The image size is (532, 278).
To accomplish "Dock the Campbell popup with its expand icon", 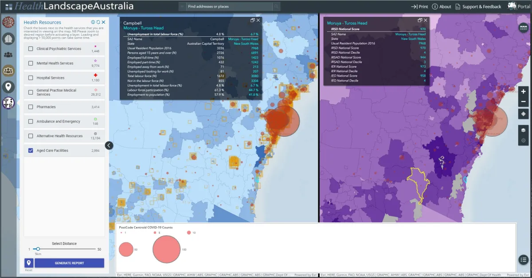I will (252, 20).
